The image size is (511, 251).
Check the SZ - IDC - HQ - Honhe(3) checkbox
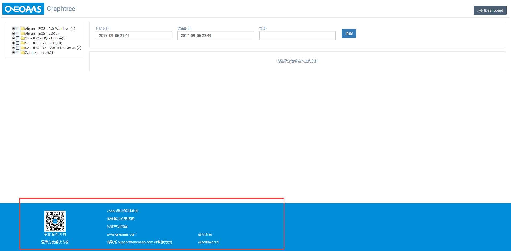click(18, 38)
